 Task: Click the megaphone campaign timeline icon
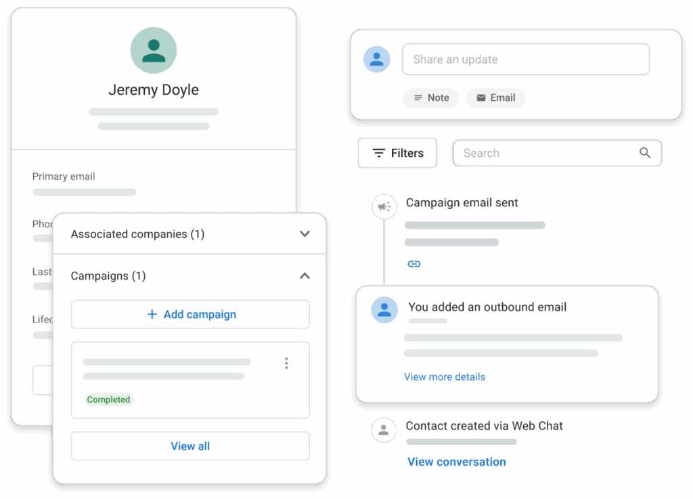[384, 206]
